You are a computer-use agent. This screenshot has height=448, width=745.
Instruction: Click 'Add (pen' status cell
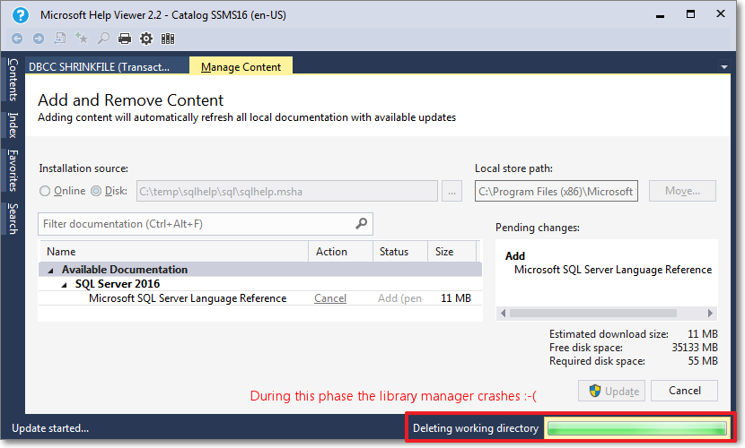click(399, 298)
